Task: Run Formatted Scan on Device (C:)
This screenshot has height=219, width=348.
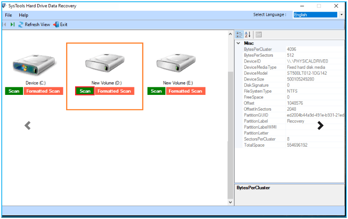Action: click(43, 91)
